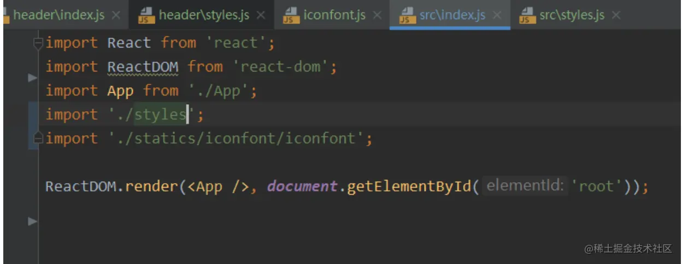
Task: Close the iconfont.js tab
Action: coord(377,15)
